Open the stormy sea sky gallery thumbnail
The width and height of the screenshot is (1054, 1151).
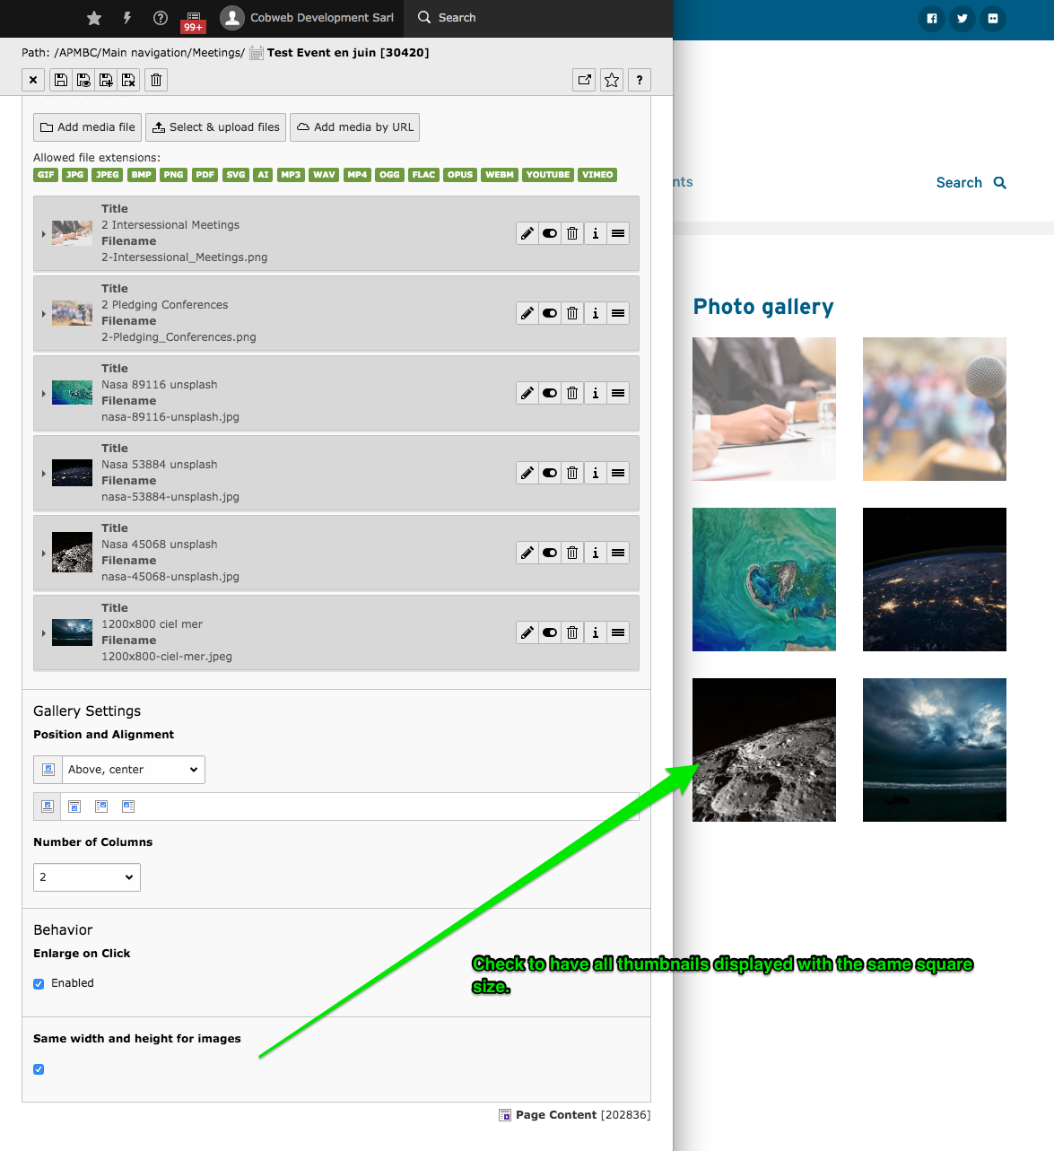[935, 750]
